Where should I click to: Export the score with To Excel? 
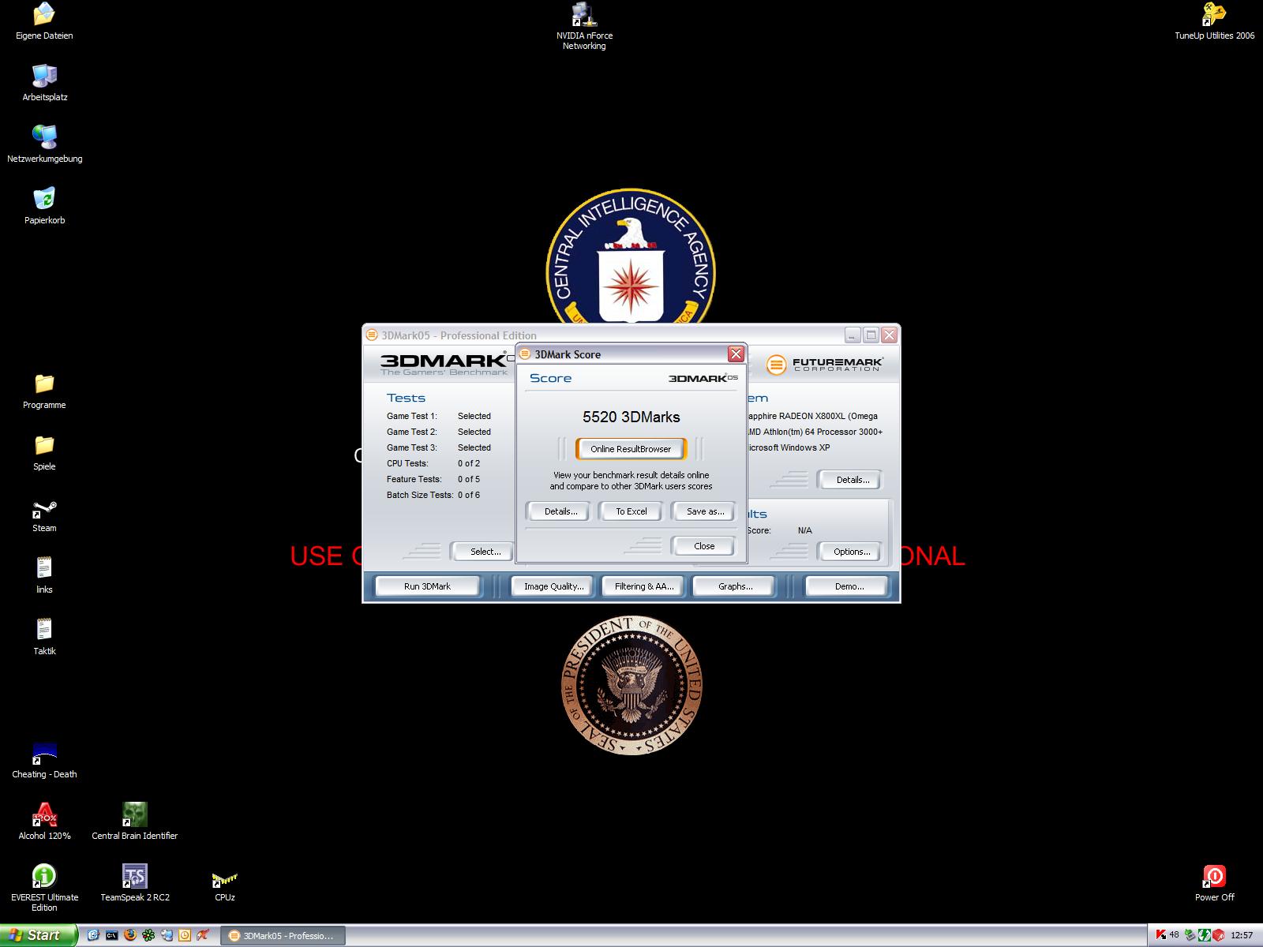[631, 511]
